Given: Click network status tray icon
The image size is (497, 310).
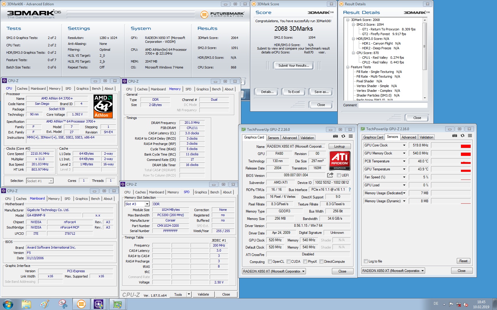Looking at the screenshot, I should tap(459, 304).
